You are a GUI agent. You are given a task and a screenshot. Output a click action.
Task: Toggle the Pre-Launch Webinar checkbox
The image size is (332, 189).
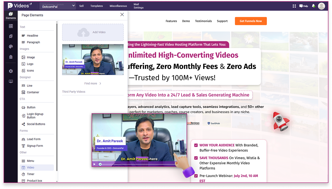[x=196, y=176]
